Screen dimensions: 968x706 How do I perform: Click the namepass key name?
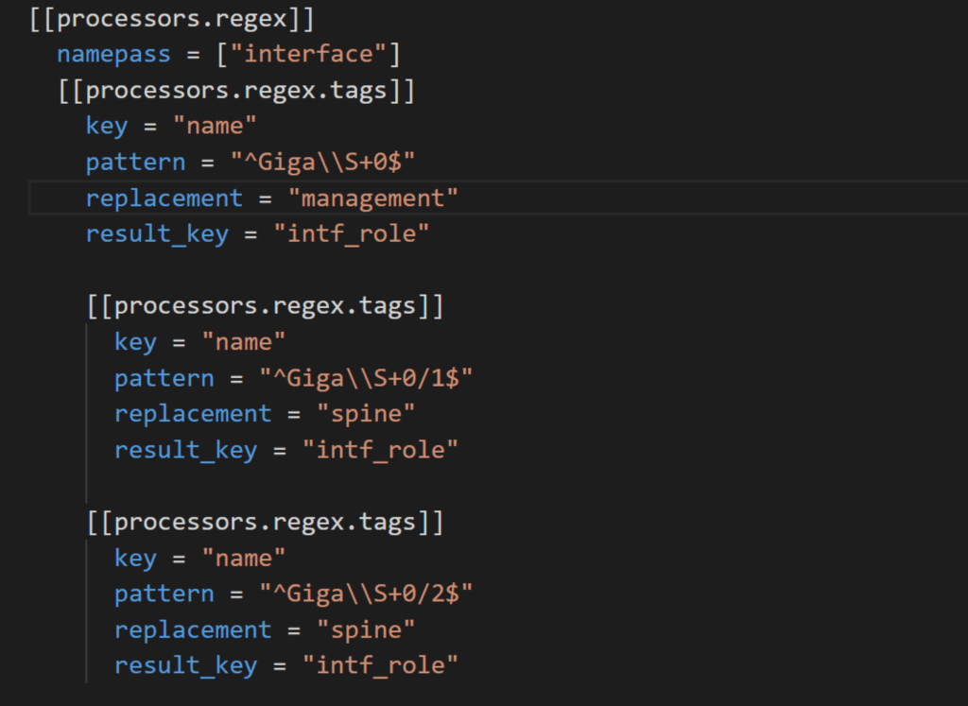(x=113, y=54)
